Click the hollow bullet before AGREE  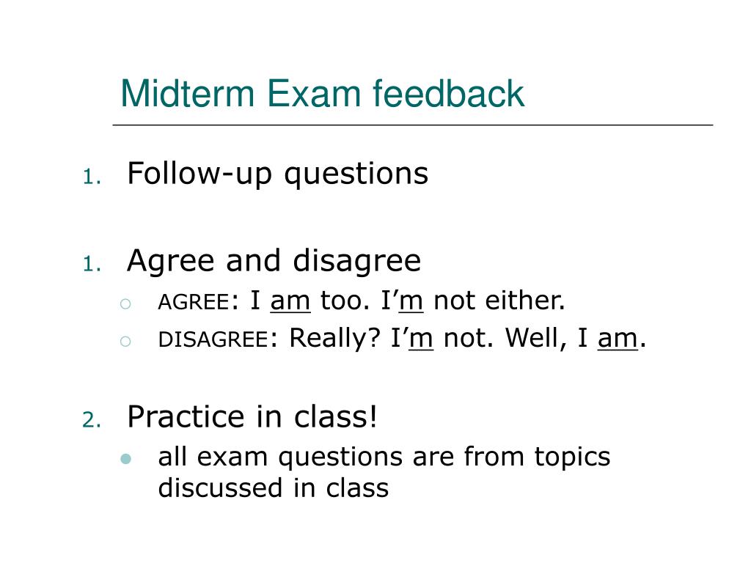tap(125, 303)
